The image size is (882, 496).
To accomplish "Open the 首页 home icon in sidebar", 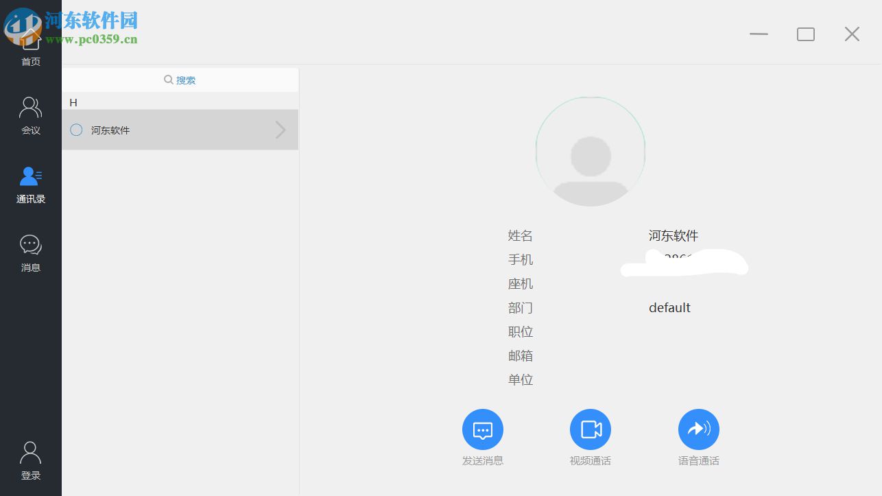I will click(30, 41).
